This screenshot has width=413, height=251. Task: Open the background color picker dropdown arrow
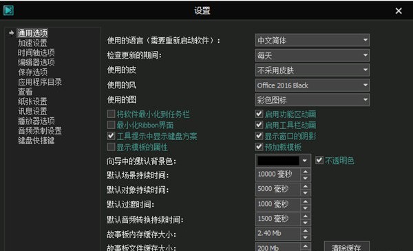pos(305,161)
